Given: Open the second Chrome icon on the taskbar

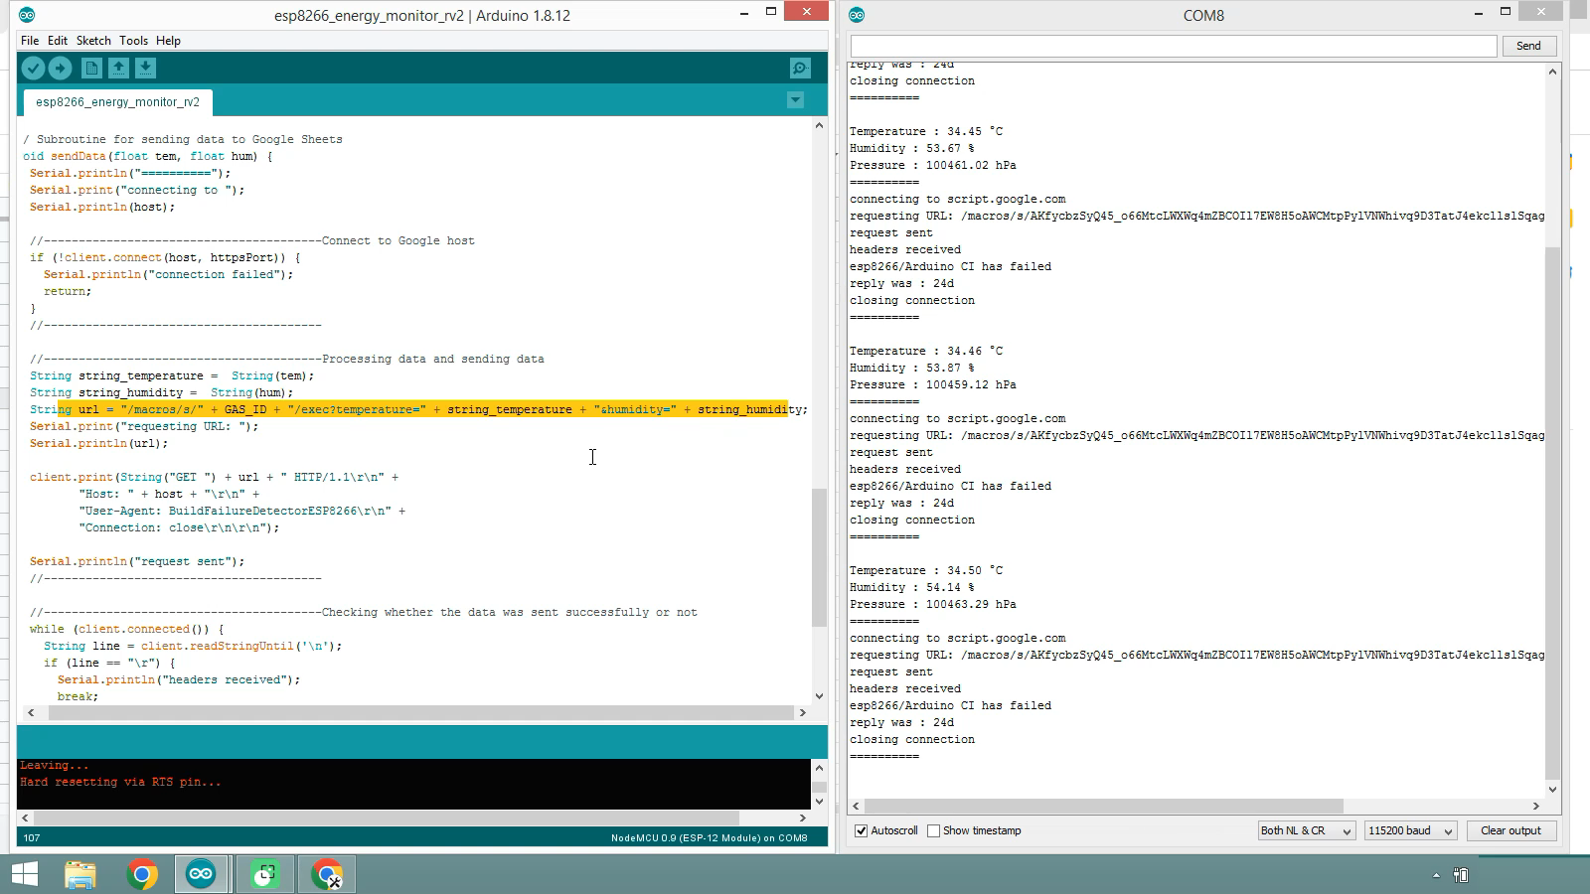Looking at the screenshot, I should 326,874.
